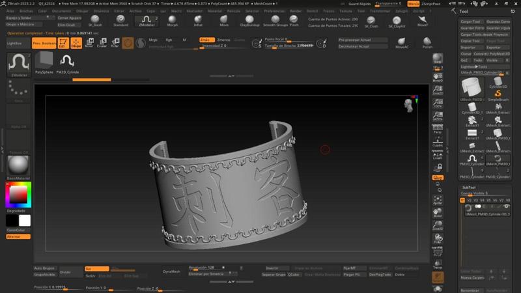Select the ZModeler brush in the top shelf
Image resolution: width=521 pixels, height=293 pixels.
click(147, 21)
